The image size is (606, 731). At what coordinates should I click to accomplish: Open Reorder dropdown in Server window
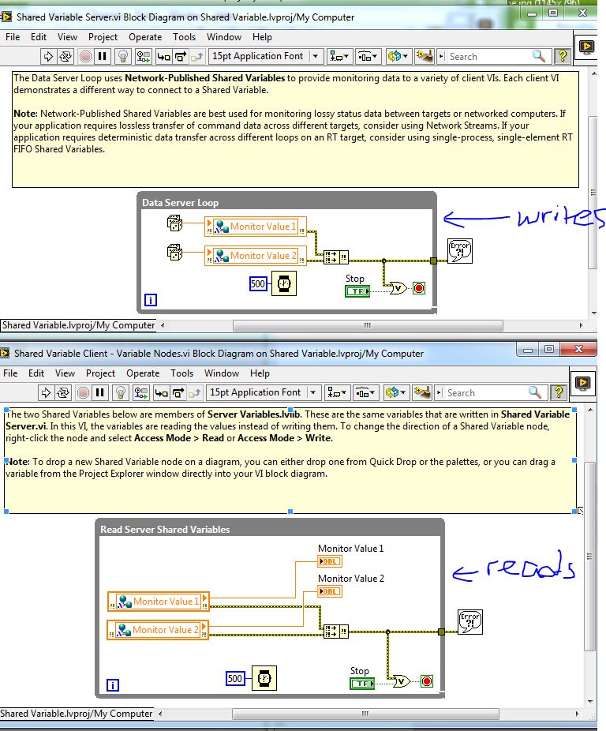(x=398, y=57)
